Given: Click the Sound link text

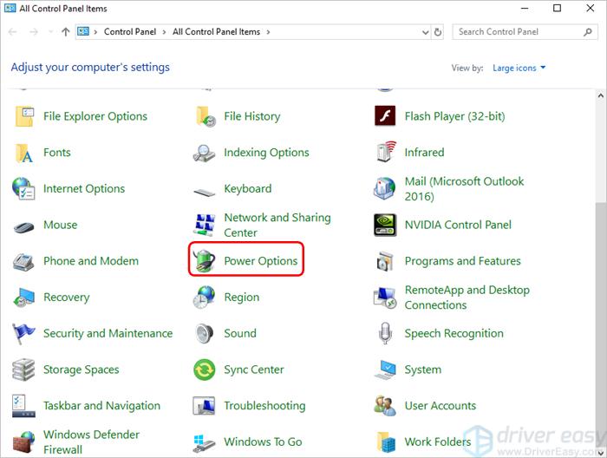Looking at the screenshot, I should click(x=240, y=333).
